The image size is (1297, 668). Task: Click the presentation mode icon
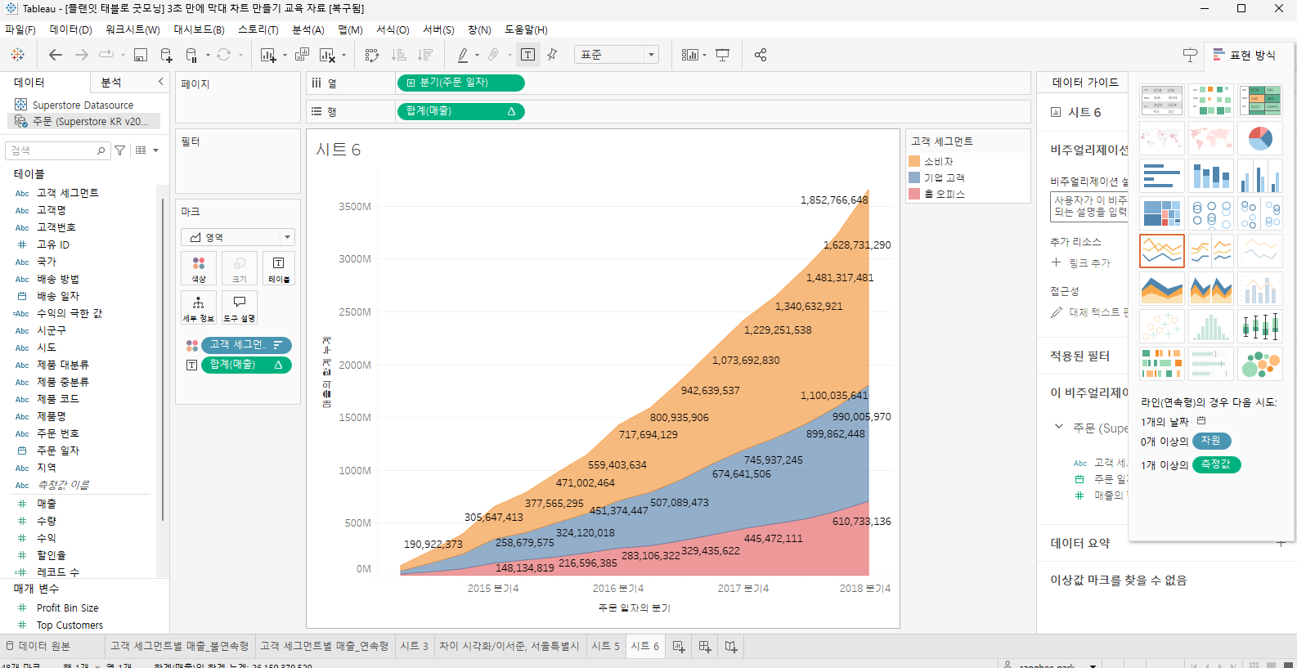pyautogui.click(x=723, y=55)
